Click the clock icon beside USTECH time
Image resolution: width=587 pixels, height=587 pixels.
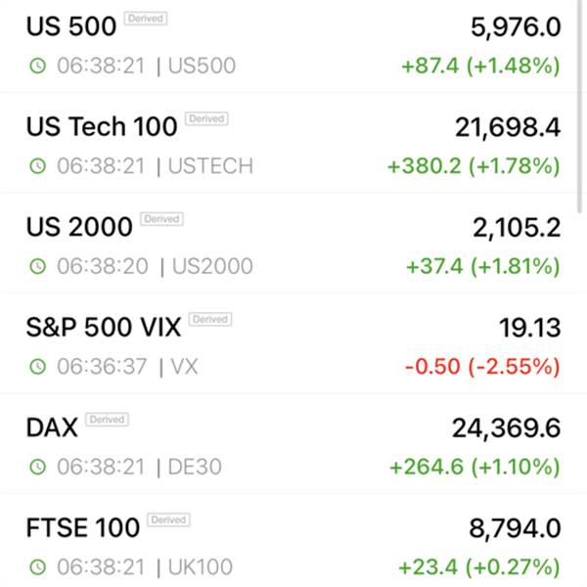click(x=37, y=166)
